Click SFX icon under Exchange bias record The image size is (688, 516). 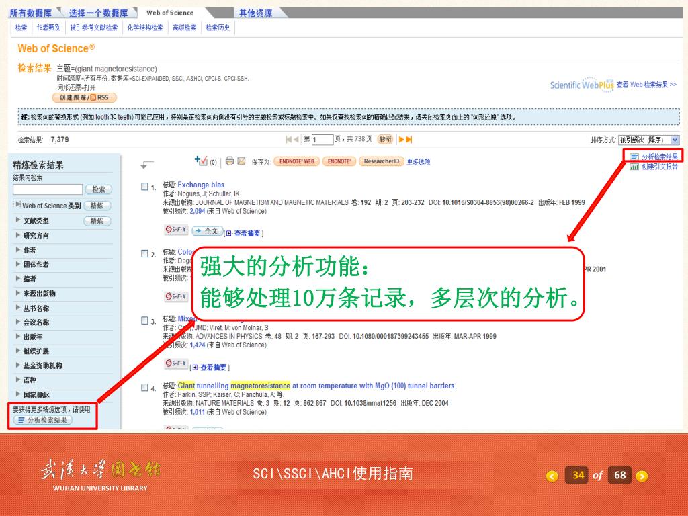[x=176, y=230]
